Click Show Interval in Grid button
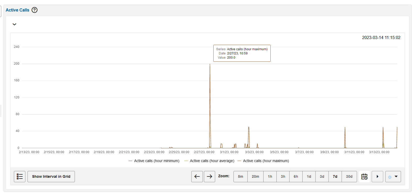Image resolution: width=412 pixels, height=194 pixels. point(51,176)
